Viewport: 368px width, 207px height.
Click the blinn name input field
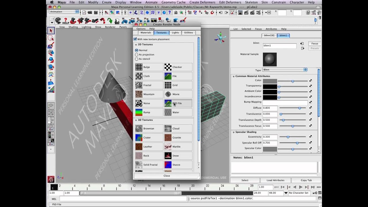coord(279,46)
